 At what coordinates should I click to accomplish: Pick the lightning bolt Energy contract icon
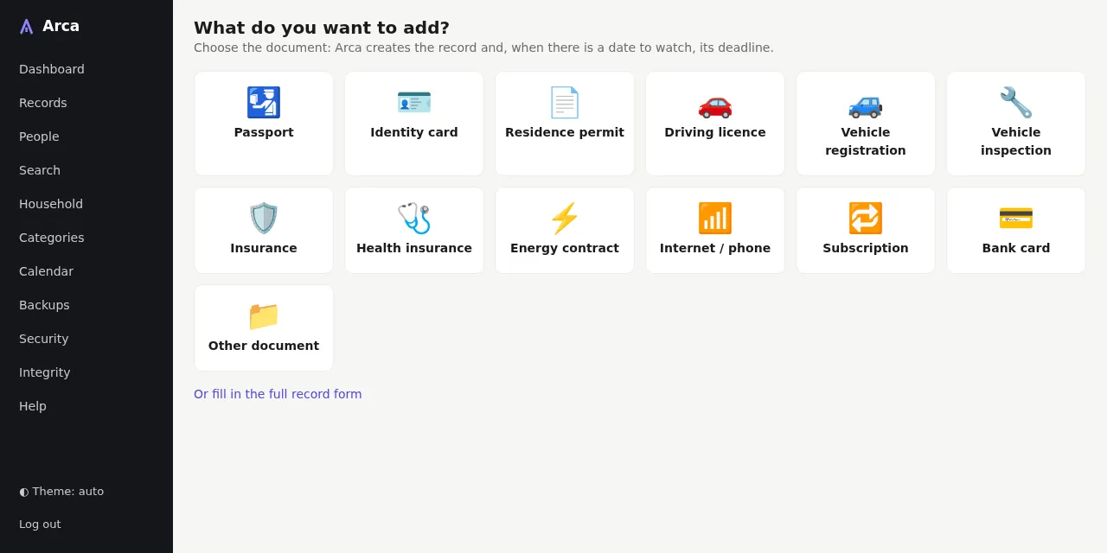click(565, 219)
